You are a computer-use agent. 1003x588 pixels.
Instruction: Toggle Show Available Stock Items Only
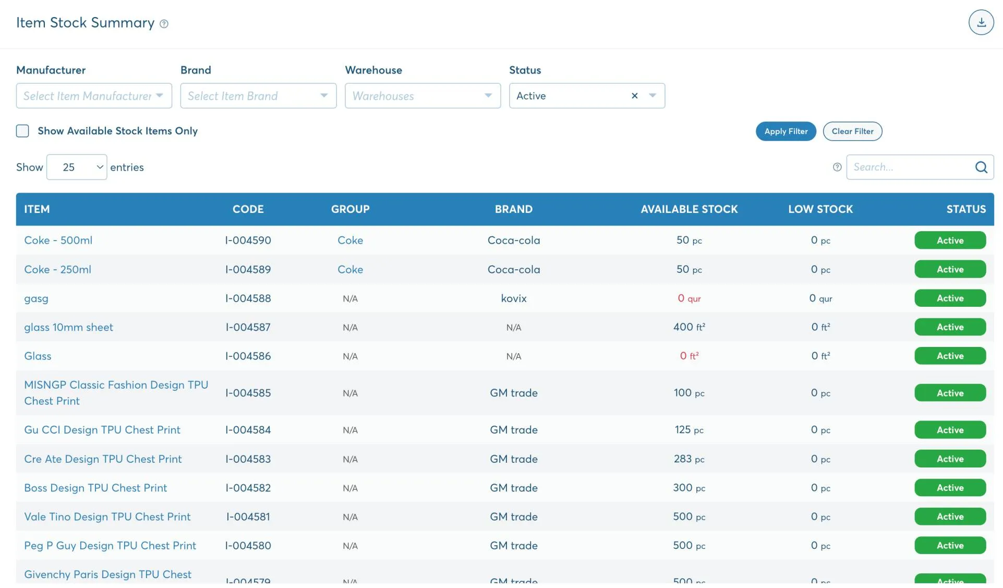pyautogui.click(x=22, y=131)
